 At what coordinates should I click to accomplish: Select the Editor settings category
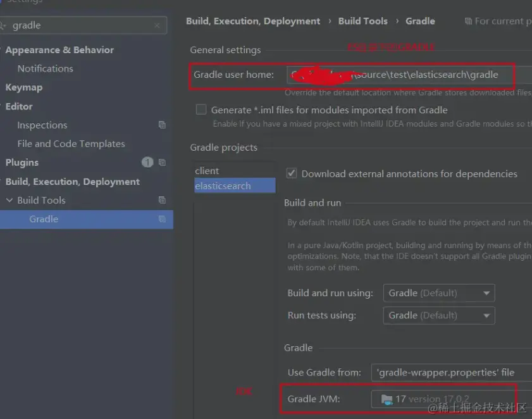pos(19,106)
